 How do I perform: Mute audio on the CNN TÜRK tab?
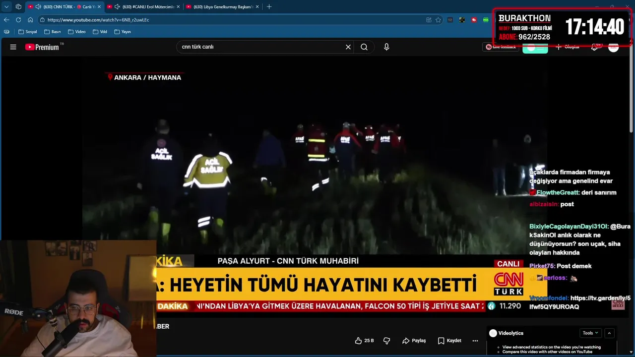coord(38,6)
